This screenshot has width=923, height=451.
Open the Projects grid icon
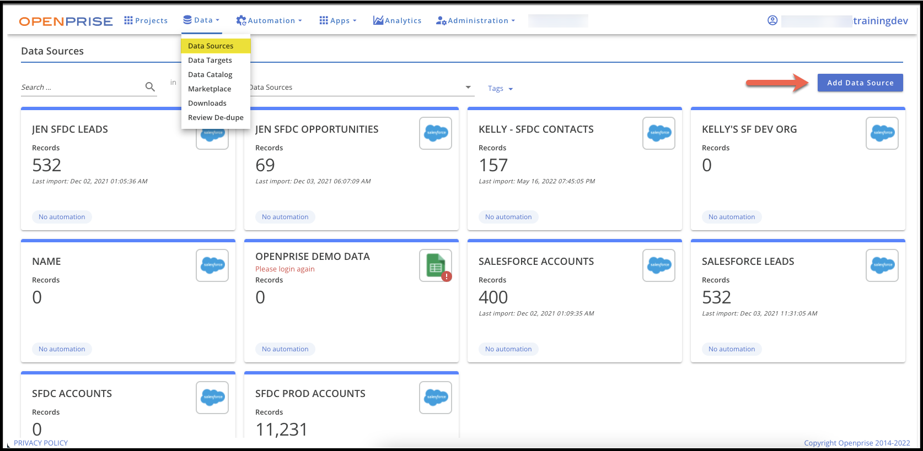(x=128, y=20)
